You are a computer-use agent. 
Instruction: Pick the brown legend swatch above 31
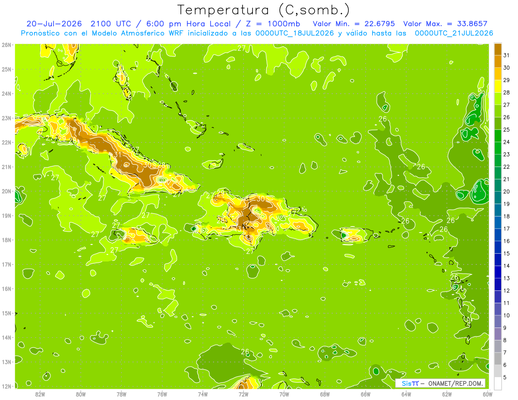pos(498,49)
